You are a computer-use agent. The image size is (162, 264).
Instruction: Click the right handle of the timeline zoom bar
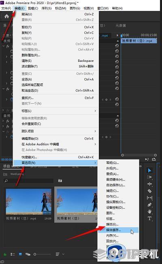click(x=155, y=155)
